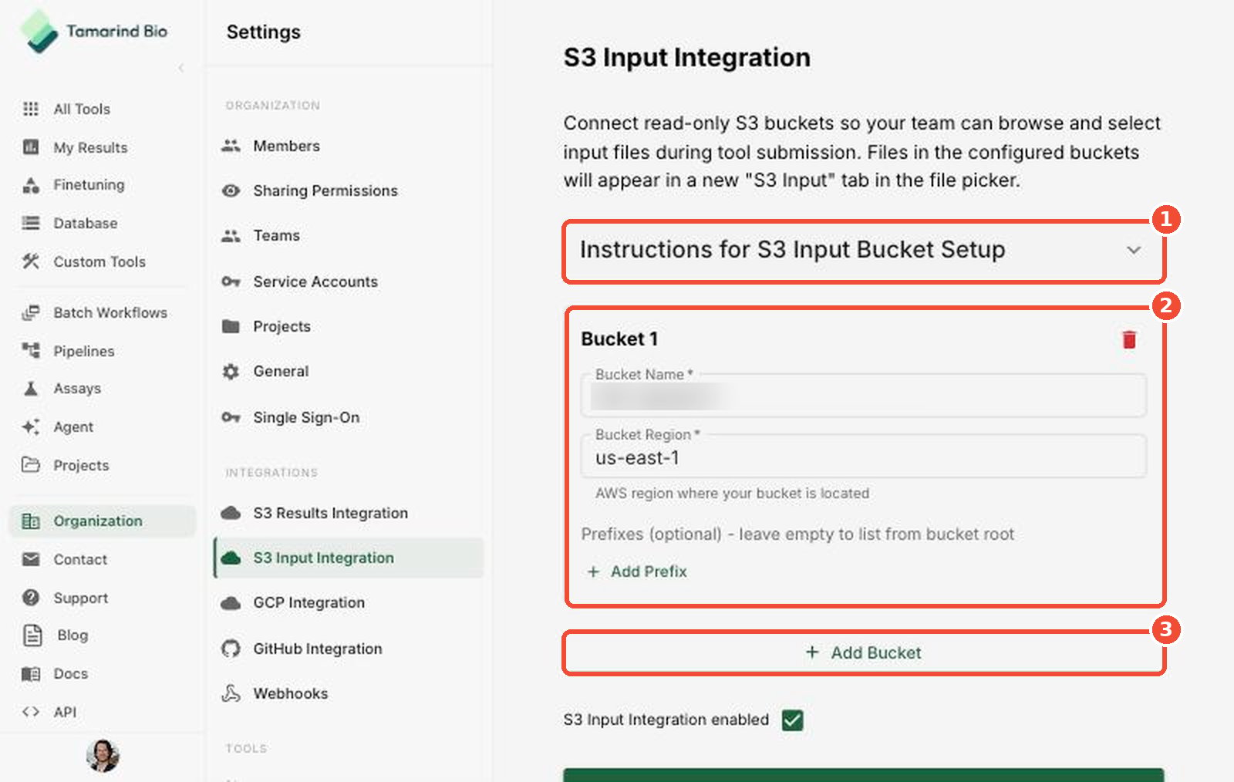Click the Assays flask icon
The width and height of the screenshot is (1234, 782).
tap(31, 388)
